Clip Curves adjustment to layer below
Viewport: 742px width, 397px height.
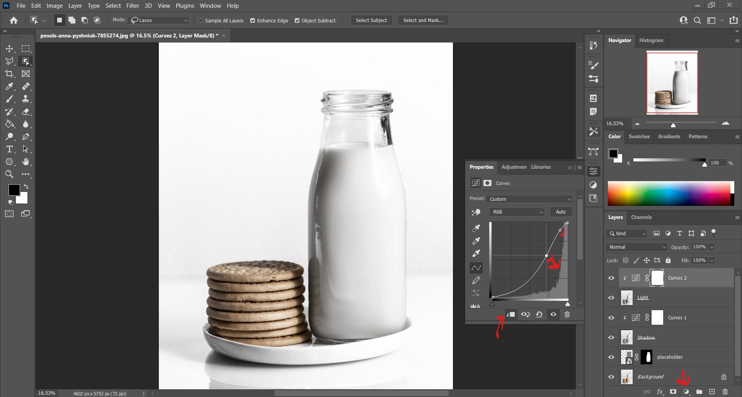pos(511,314)
